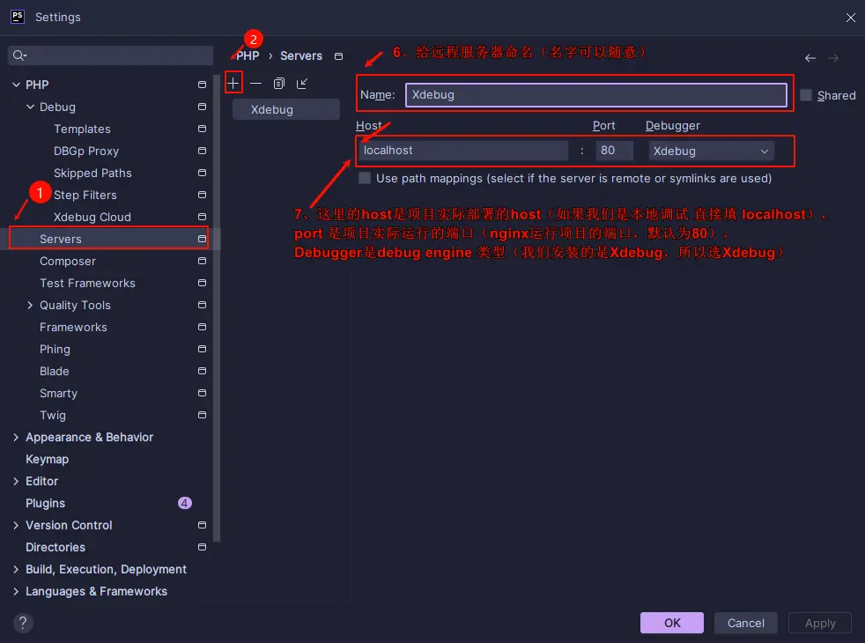The height and width of the screenshot is (643, 865).
Task: Click the Plugins updates badge showing 4
Action: 184,503
